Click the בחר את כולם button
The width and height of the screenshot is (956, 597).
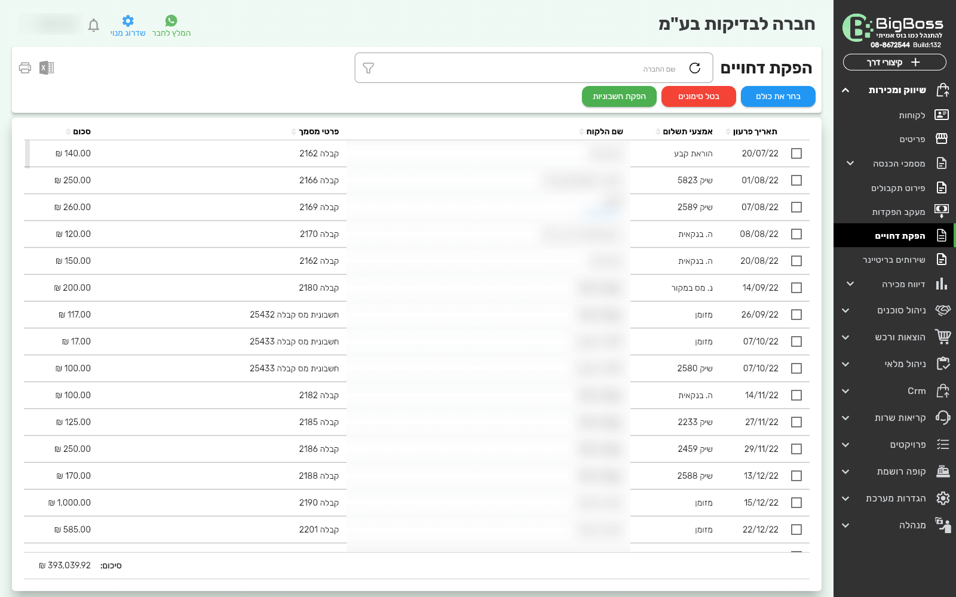tap(778, 96)
